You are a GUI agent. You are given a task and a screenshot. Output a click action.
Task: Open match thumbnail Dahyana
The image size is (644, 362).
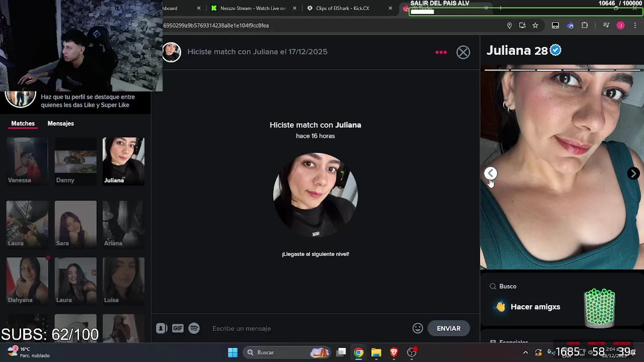27,281
